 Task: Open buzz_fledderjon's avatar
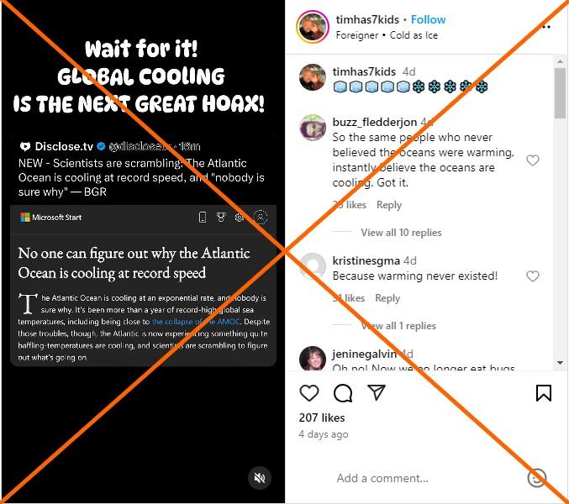(x=313, y=128)
